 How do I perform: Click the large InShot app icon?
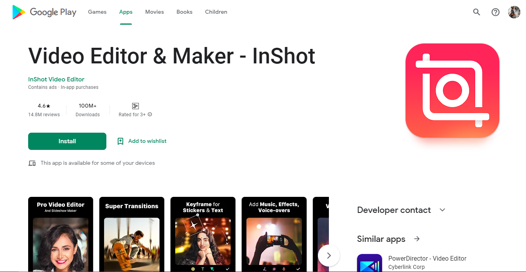pyautogui.click(x=452, y=90)
